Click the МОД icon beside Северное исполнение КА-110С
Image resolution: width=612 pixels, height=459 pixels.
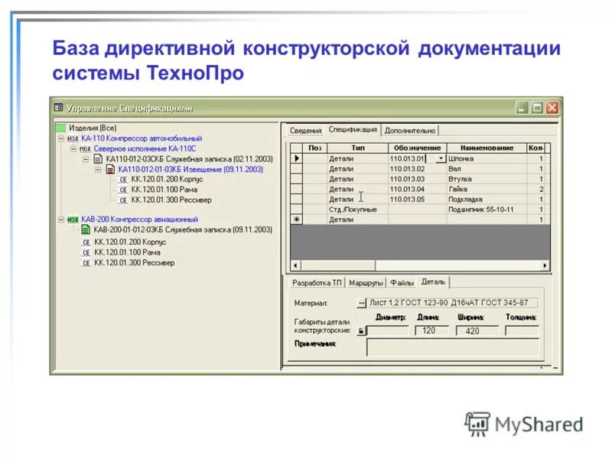point(85,148)
